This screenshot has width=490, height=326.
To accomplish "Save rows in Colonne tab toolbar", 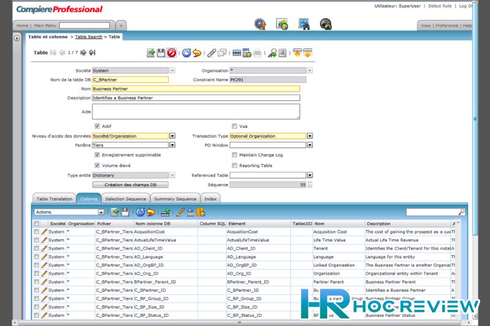I will coord(125,212).
